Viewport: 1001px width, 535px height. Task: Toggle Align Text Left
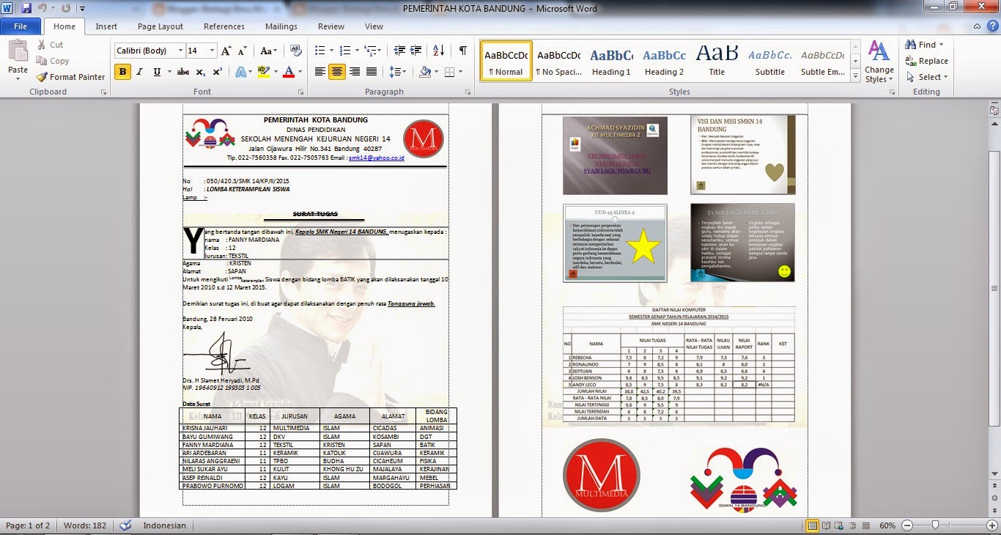pyautogui.click(x=319, y=72)
